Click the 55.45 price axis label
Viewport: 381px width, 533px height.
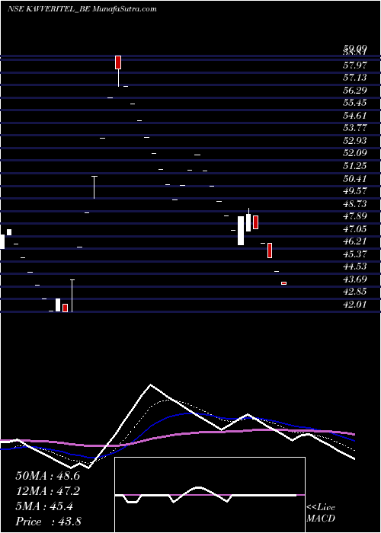coord(355,103)
